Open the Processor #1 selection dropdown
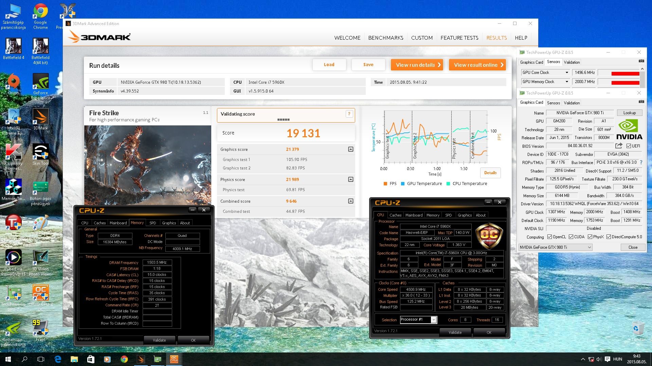The height and width of the screenshot is (366, 652). tap(434, 320)
